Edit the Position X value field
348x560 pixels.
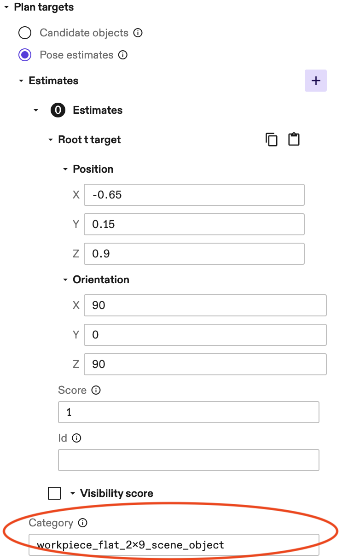coord(193,195)
